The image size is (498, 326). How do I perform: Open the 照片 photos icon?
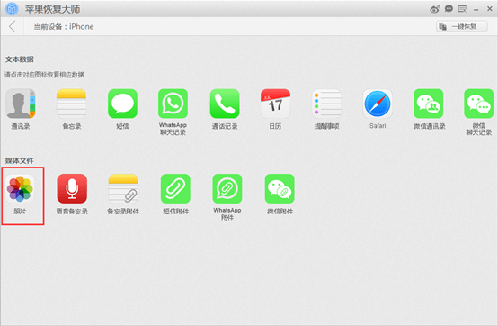coord(20,189)
